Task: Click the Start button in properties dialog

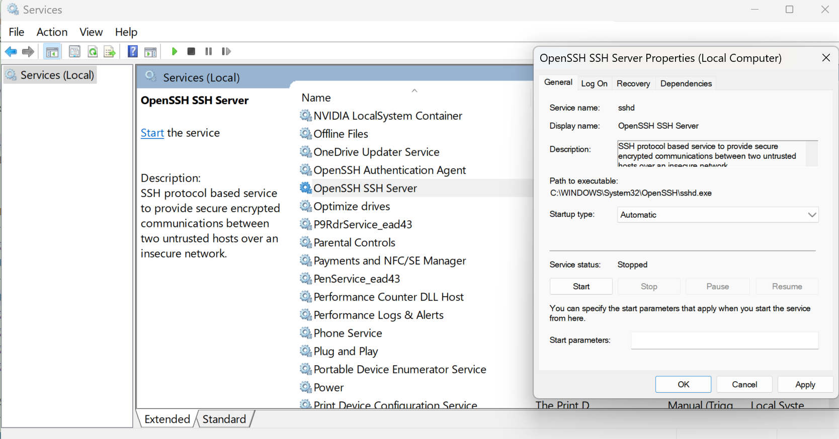Action: (x=581, y=287)
